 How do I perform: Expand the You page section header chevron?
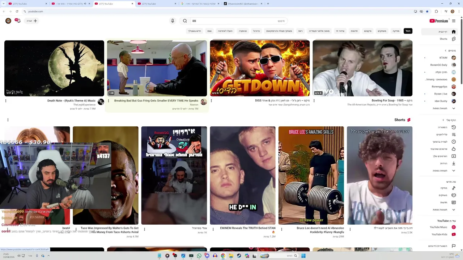click(x=443, y=120)
